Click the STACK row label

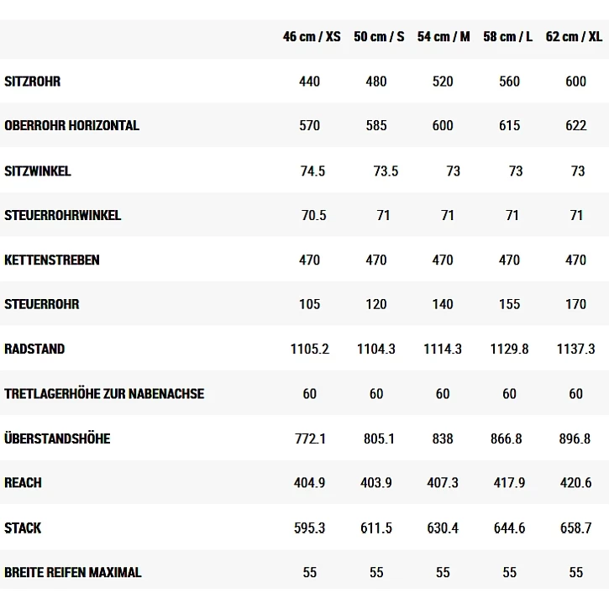click(x=23, y=528)
